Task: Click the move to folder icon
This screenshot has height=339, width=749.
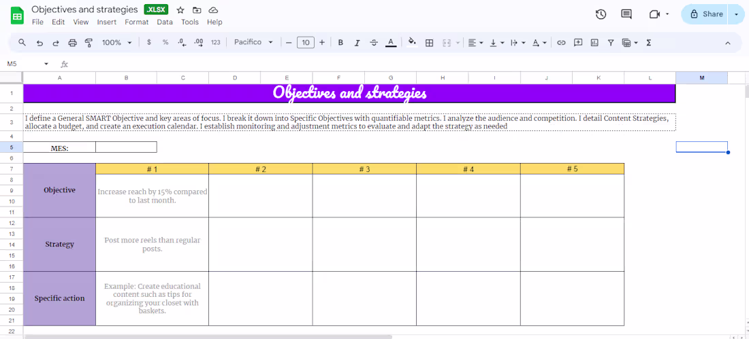Action: 197,10
